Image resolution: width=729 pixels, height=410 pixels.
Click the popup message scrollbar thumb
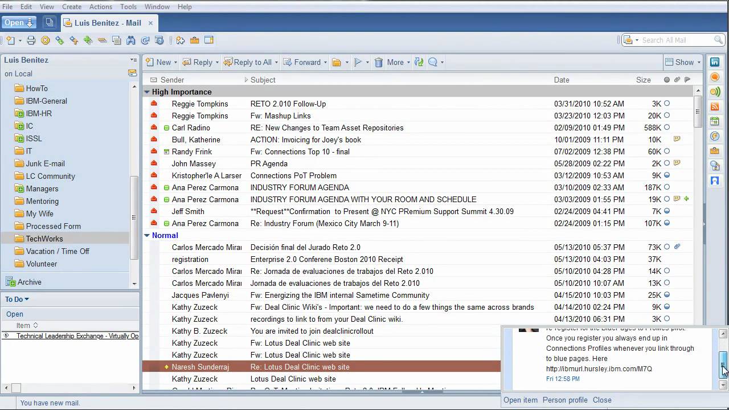(x=723, y=366)
